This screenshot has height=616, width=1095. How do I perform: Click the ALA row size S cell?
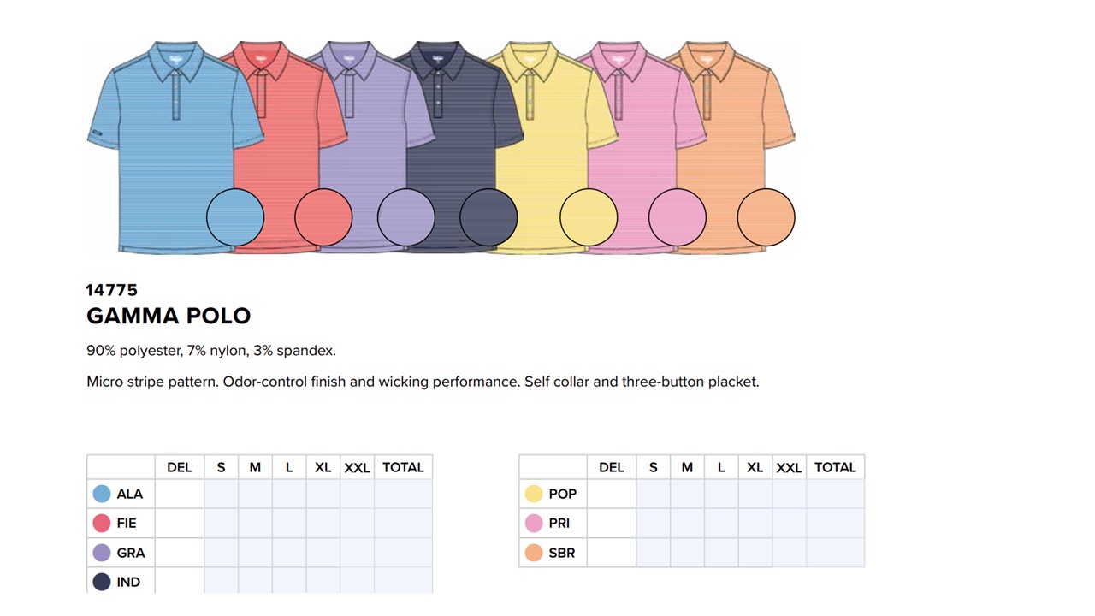click(221, 494)
